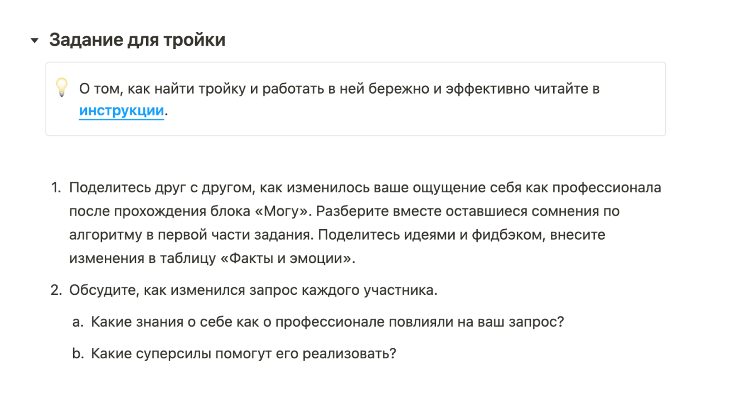
Task: Click list number marker «1.»
Action: point(56,188)
